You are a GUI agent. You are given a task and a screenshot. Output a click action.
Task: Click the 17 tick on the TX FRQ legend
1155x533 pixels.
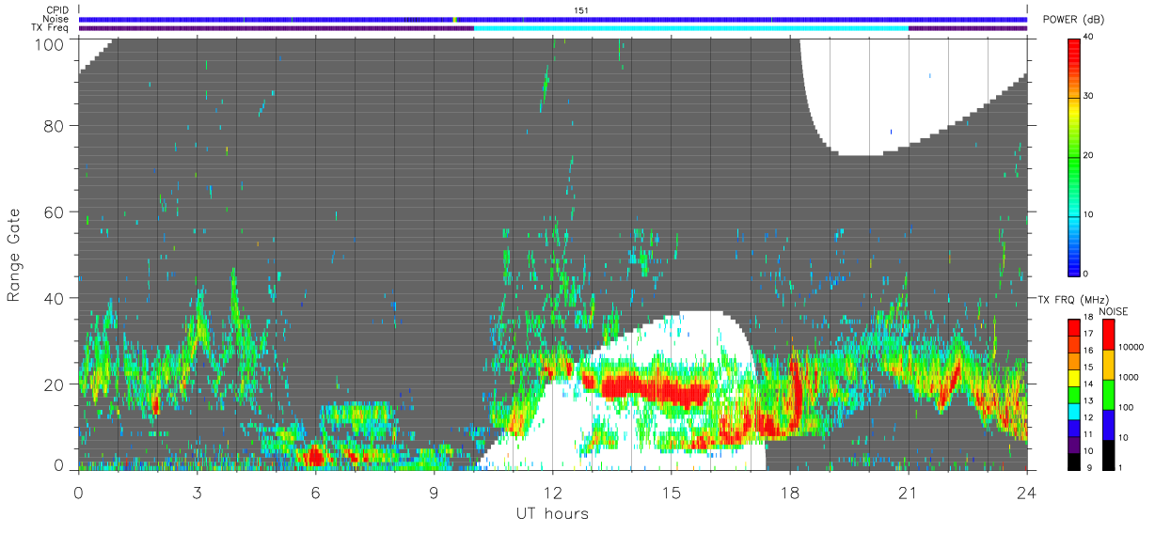(x=1089, y=334)
